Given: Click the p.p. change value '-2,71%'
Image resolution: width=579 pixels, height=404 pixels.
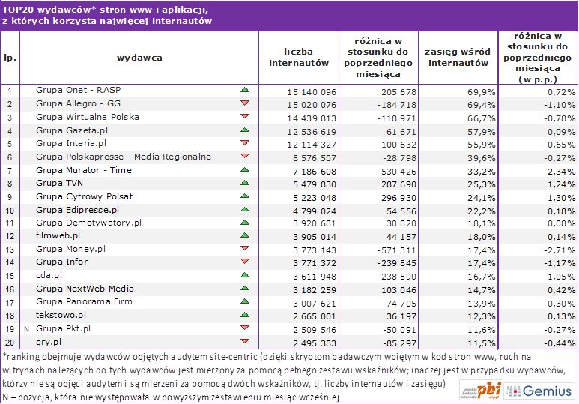Looking at the screenshot, I should coord(560,250).
